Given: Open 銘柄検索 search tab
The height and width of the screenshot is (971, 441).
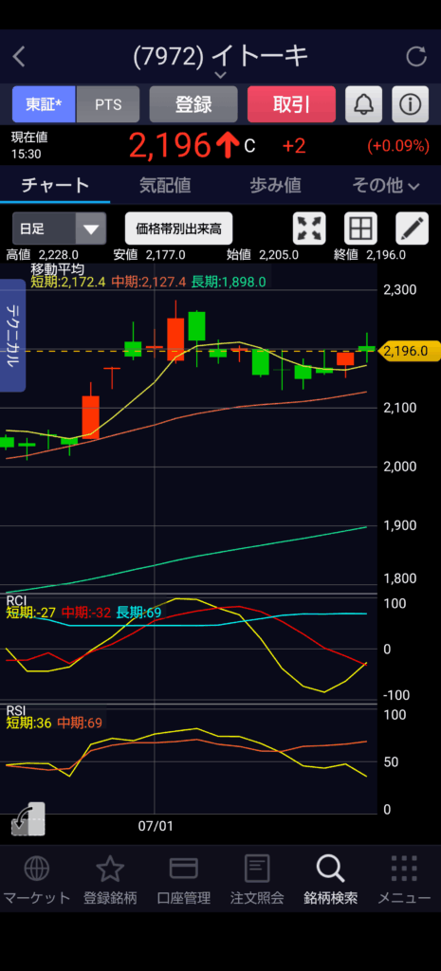Looking at the screenshot, I should pyautogui.click(x=331, y=881).
